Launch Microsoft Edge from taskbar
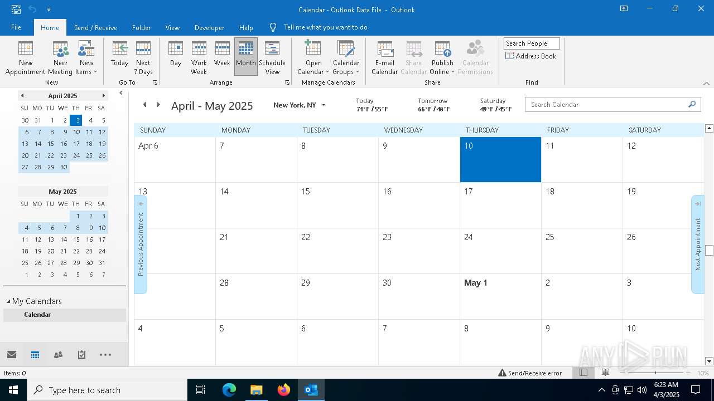 coord(229,390)
